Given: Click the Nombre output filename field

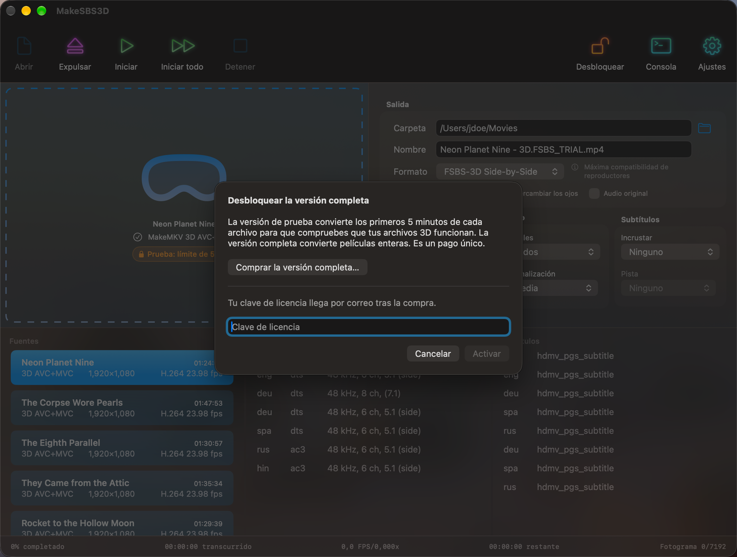Looking at the screenshot, I should [x=563, y=150].
